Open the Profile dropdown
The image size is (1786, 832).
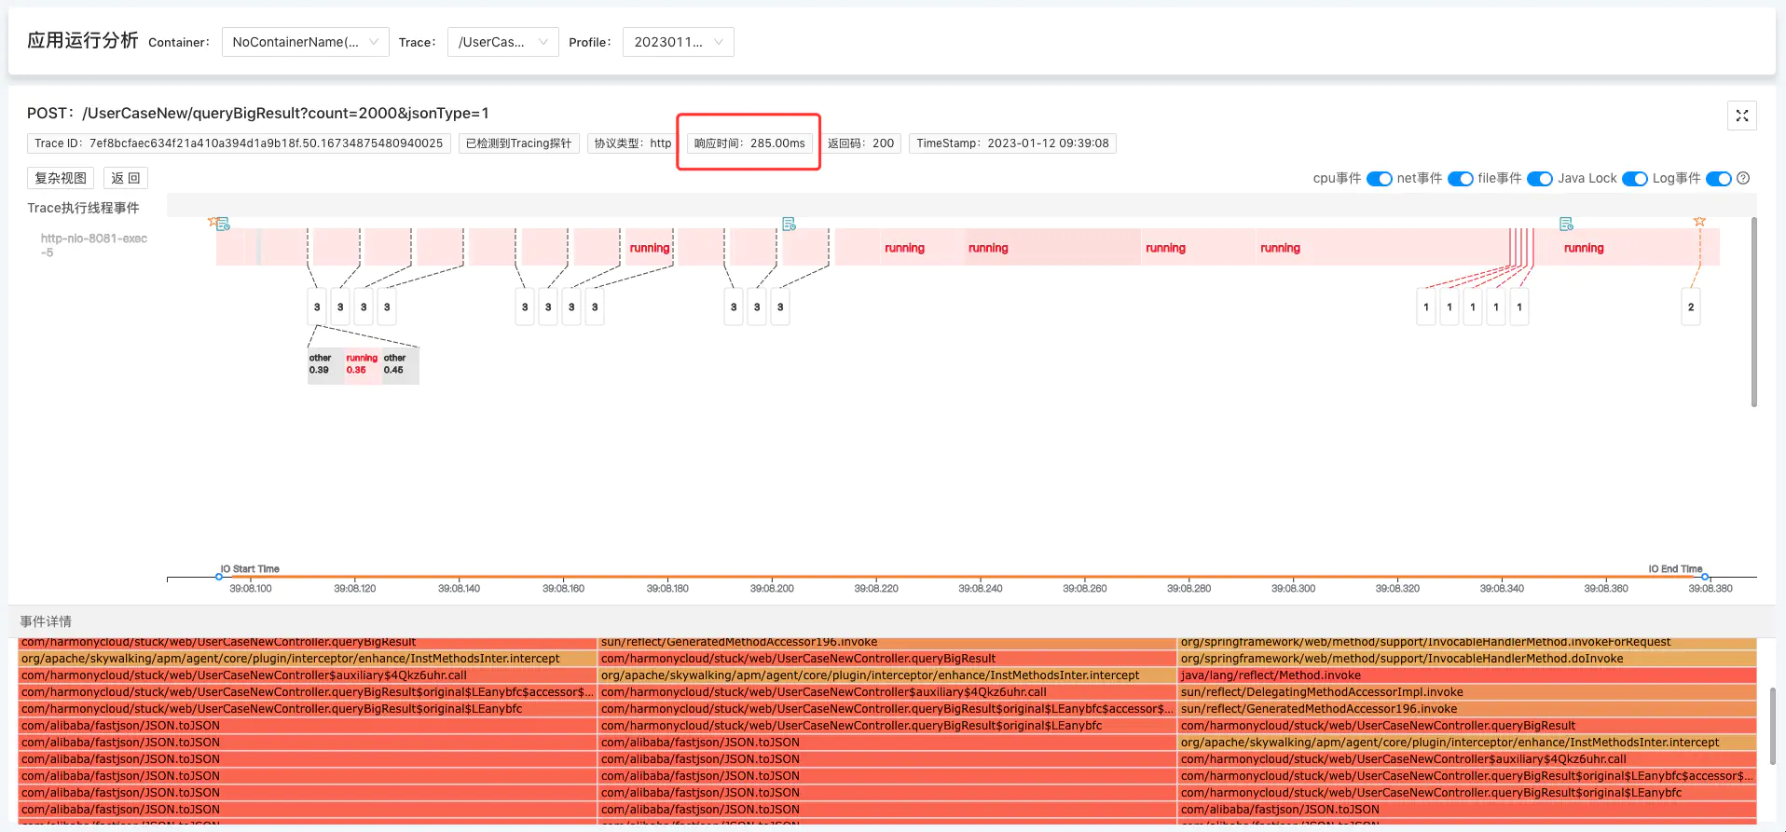coord(678,42)
